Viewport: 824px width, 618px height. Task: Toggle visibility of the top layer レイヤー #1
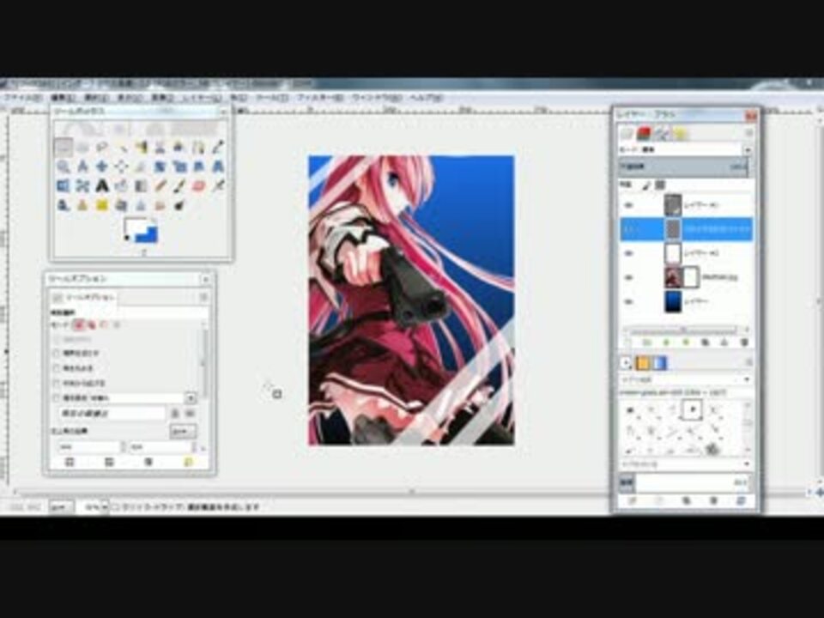(x=629, y=205)
